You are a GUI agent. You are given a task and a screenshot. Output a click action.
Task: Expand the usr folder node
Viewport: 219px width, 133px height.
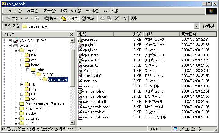22,94
